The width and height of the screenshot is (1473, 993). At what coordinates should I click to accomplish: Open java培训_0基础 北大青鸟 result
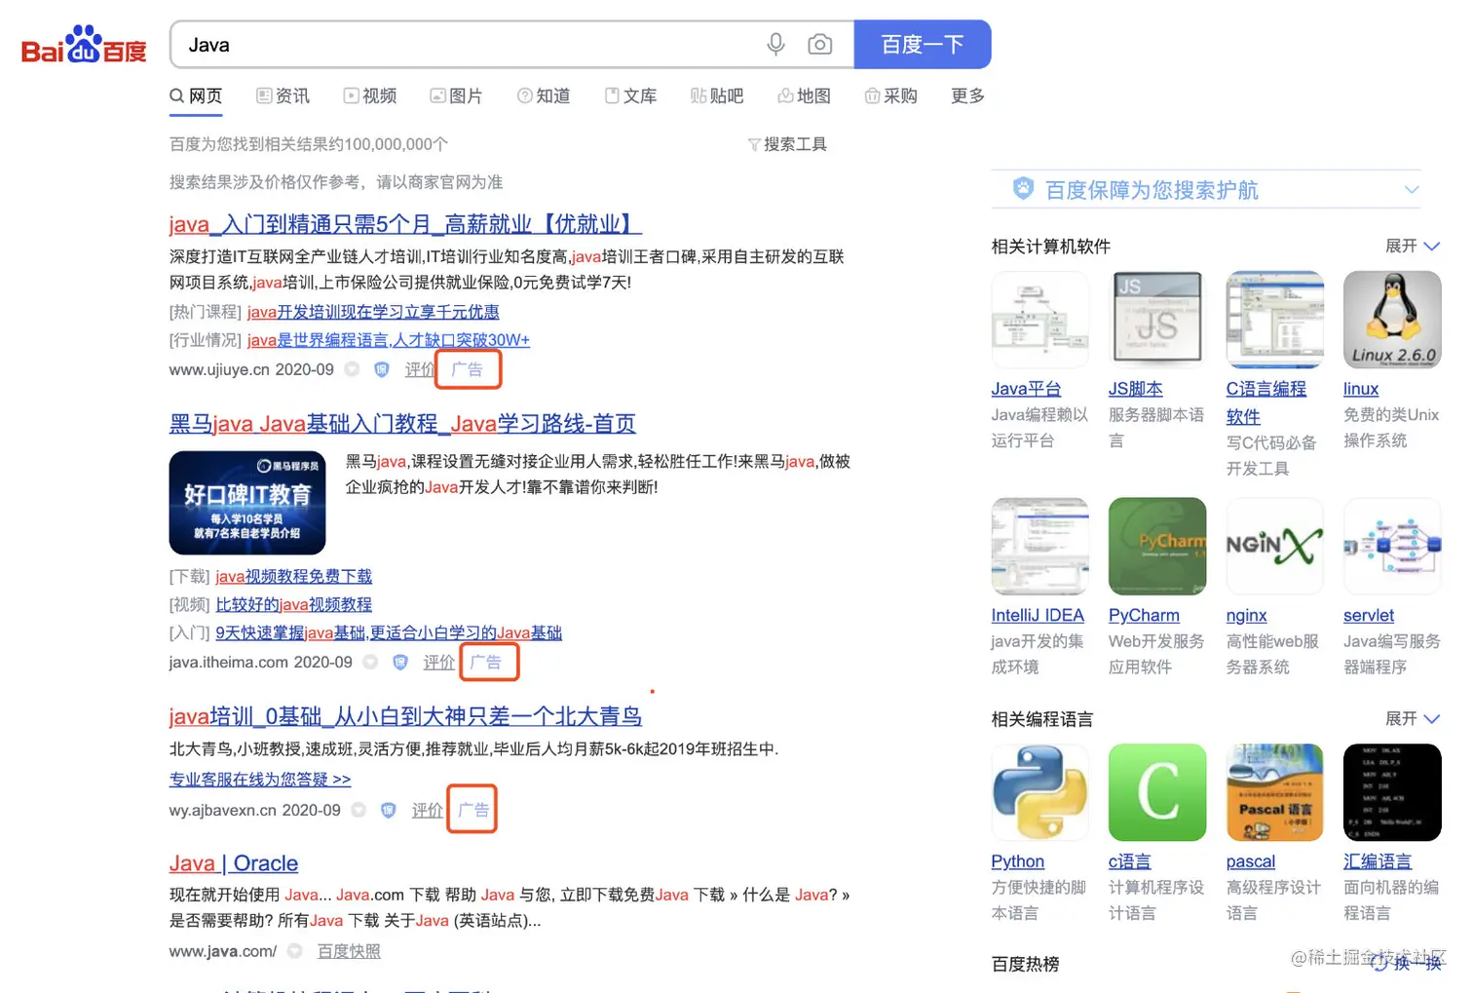(405, 716)
